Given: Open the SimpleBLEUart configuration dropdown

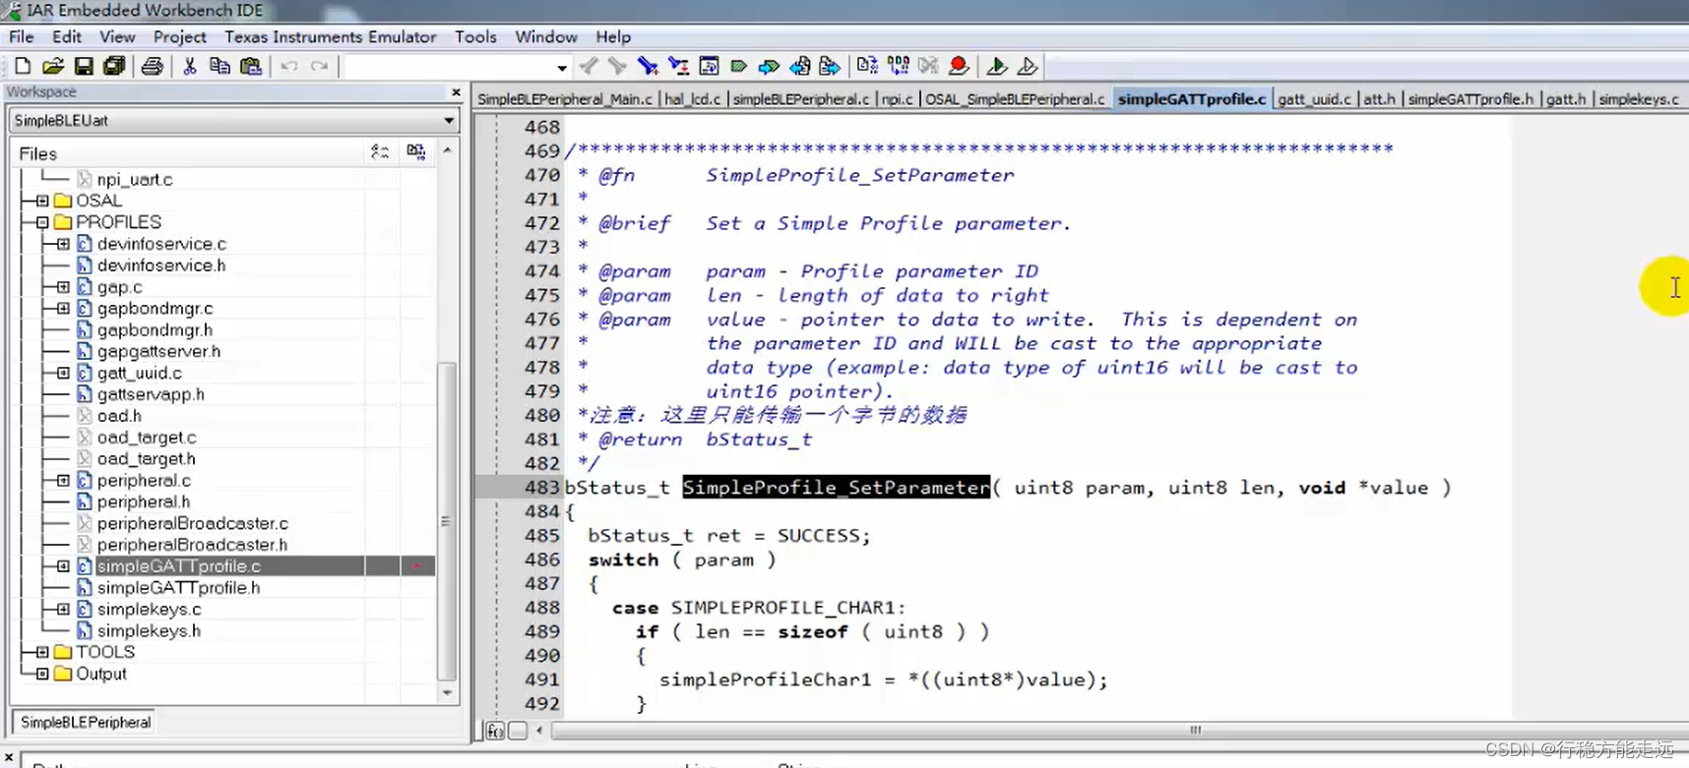Looking at the screenshot, I should click(449, 120).
